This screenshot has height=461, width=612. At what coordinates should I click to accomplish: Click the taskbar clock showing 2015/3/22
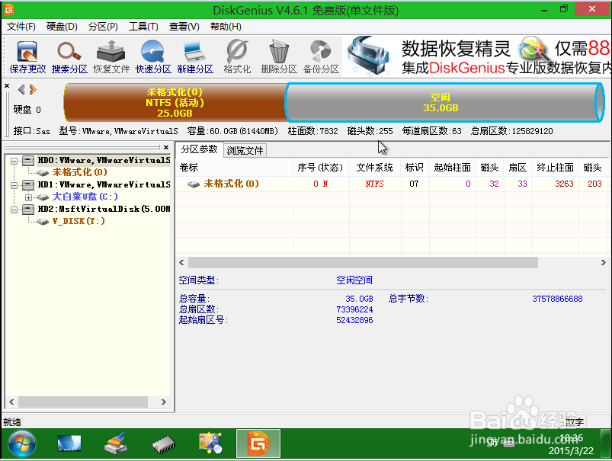571,444
